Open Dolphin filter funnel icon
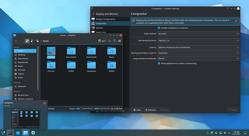 click(114, 41)
